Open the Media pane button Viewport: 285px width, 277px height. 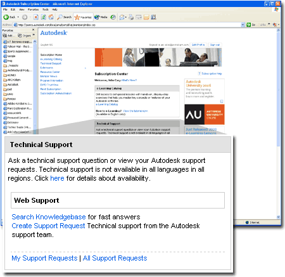pyautogui.click(x=101, y=17)
